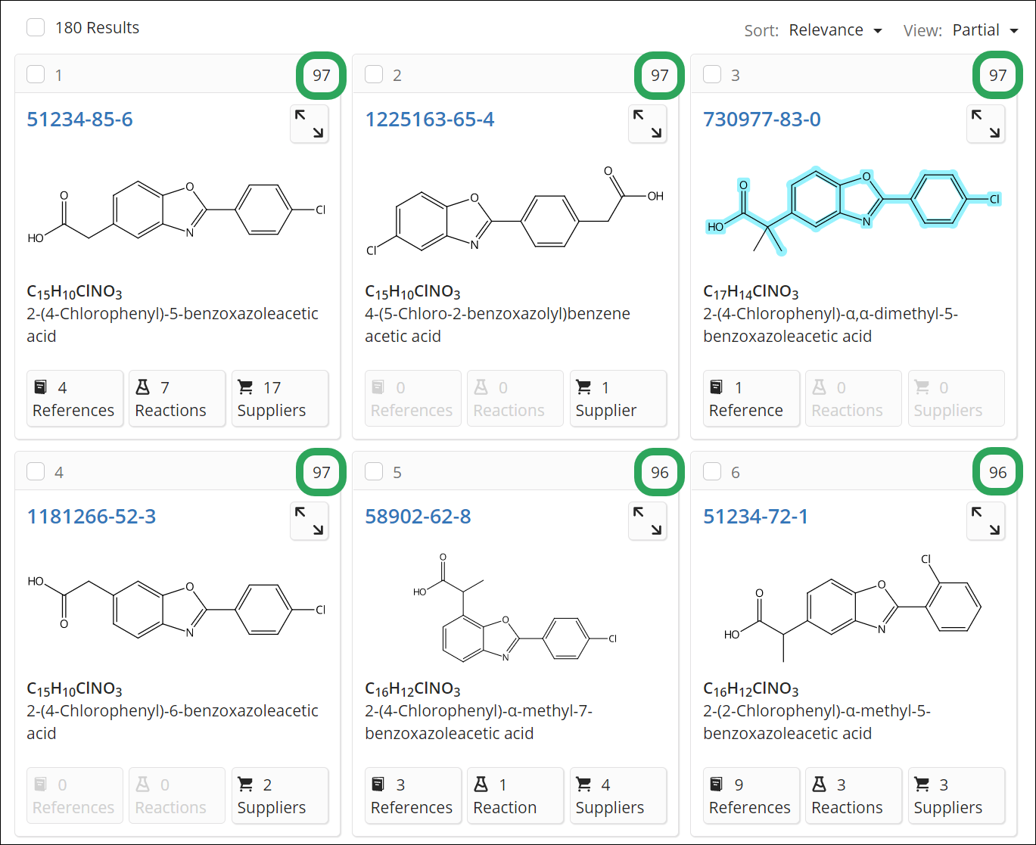Expand structure view for 1181266-52-3
Viewport: 1036px width, 845px height.
[x=310, y=521]
